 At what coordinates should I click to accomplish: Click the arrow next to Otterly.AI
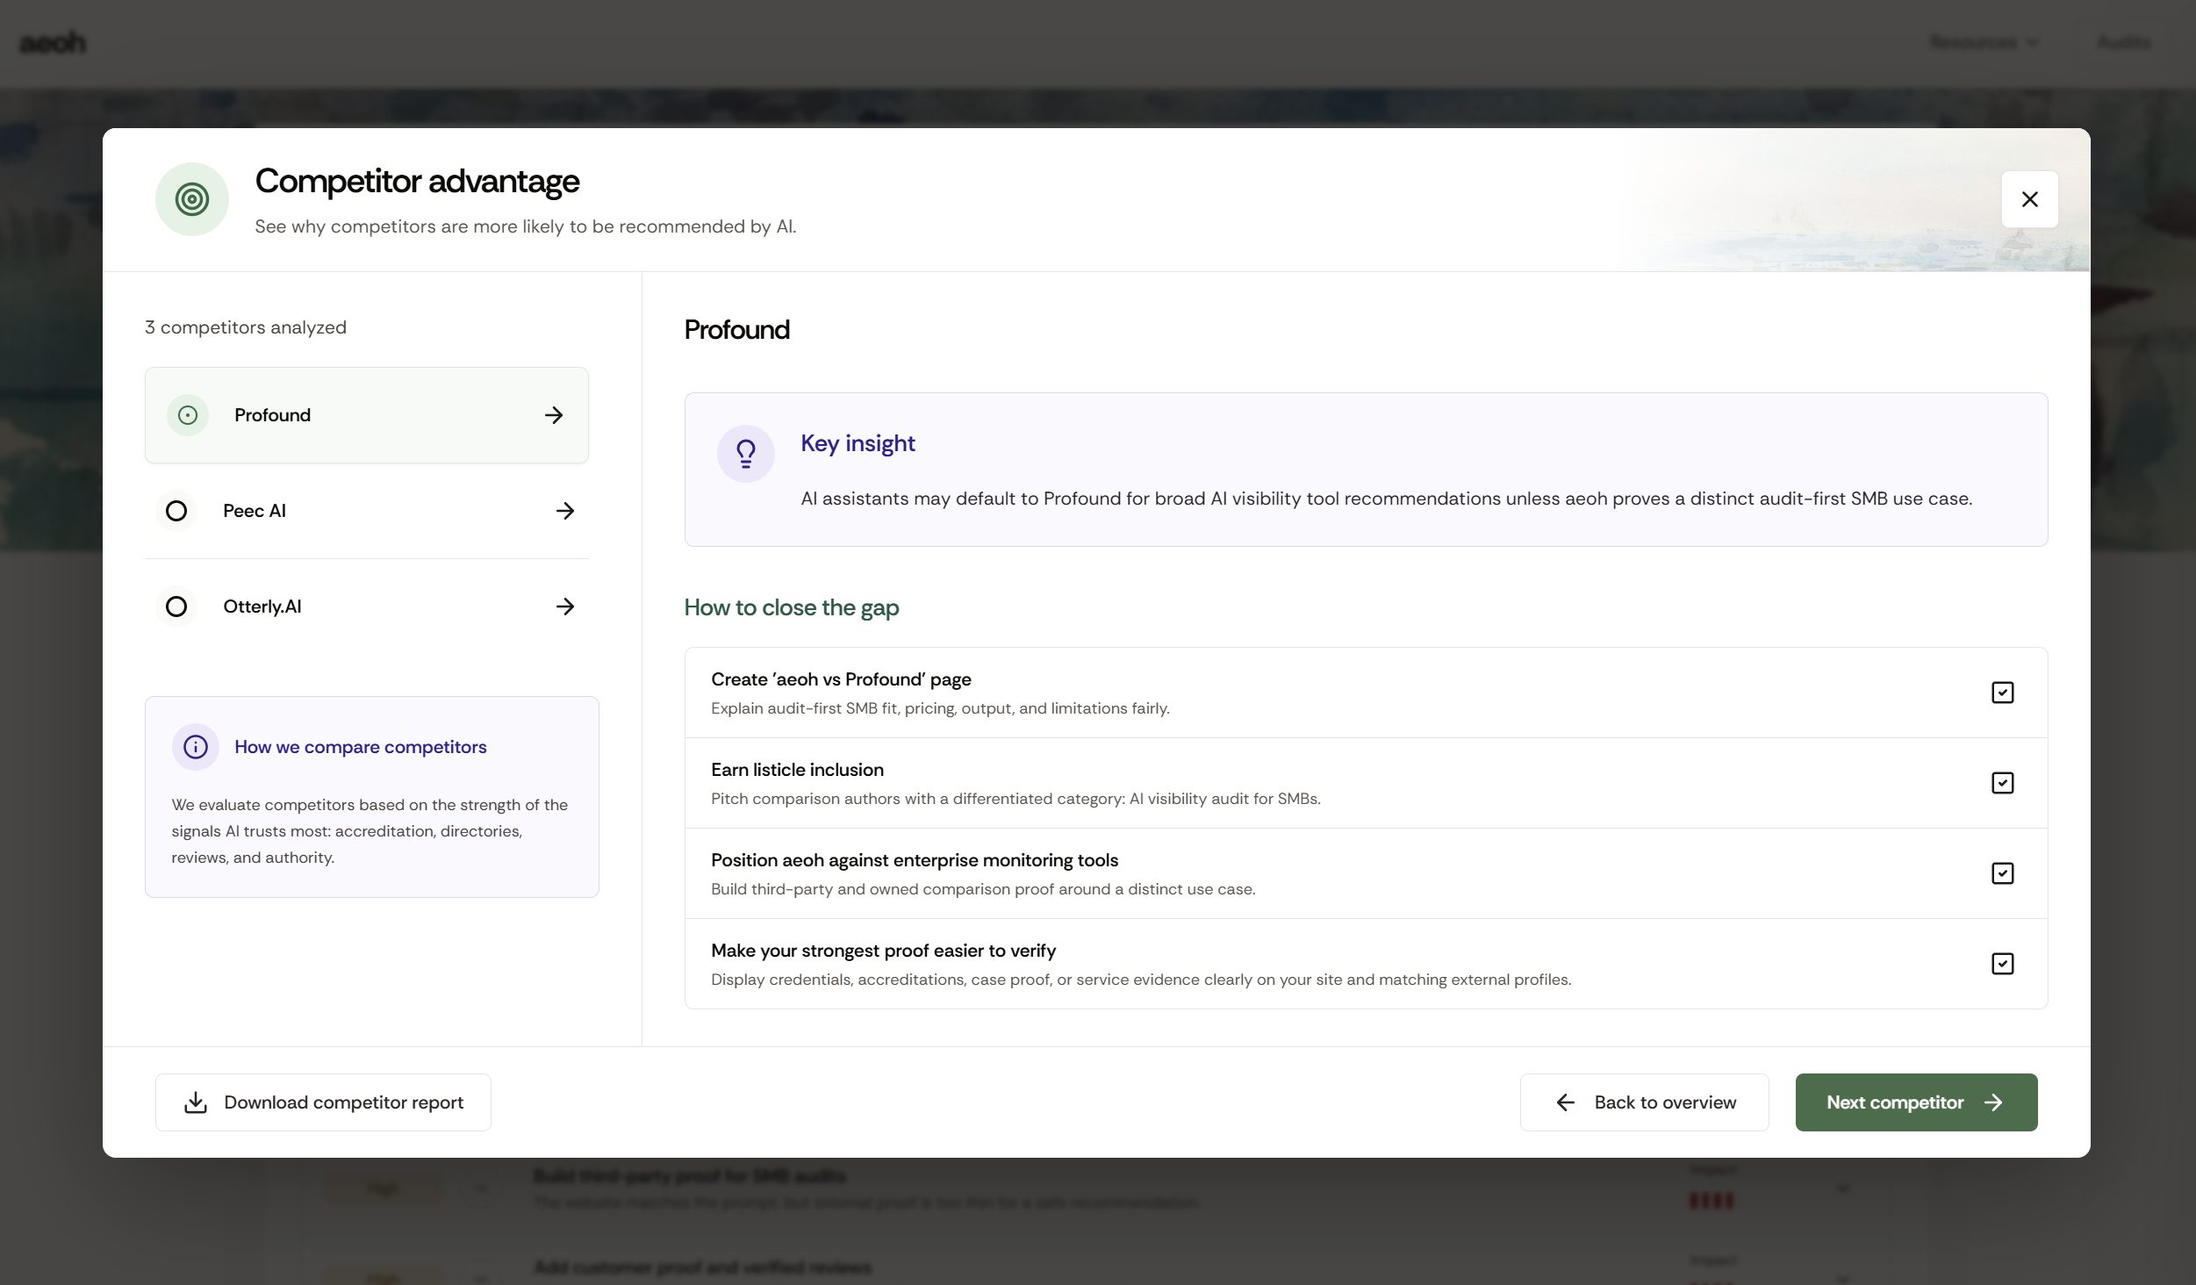(x=565, y=607)
